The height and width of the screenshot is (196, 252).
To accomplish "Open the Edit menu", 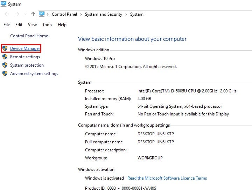I will point(19,25).
